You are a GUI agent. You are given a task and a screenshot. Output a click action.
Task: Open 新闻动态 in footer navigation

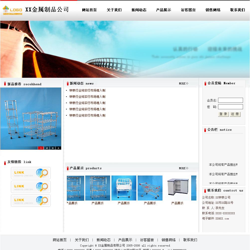[103, 240]
